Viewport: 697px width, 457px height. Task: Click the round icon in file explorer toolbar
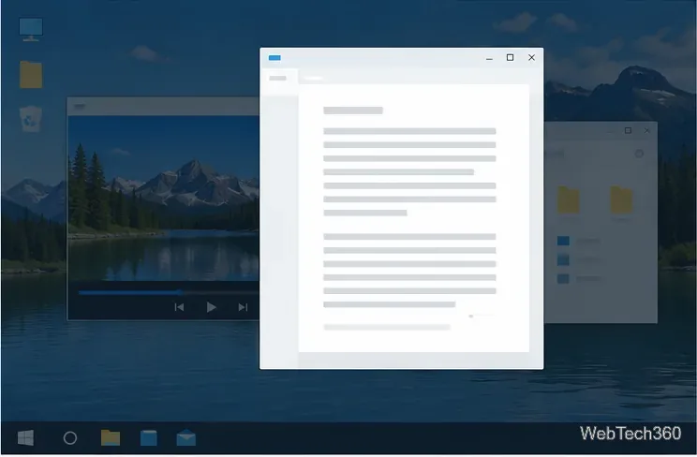tap(639, 154)
